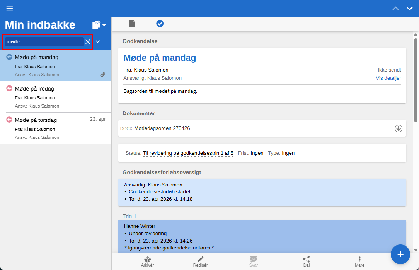Click the pink arrow icon on Møde på fredag
Viewport: 419px width, 270px height.
[9, 88]
